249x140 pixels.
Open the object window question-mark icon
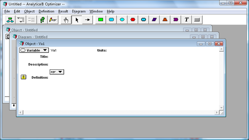click(42, 20)
